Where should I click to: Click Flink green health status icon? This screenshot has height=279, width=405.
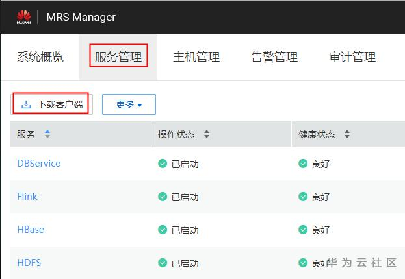303,197
